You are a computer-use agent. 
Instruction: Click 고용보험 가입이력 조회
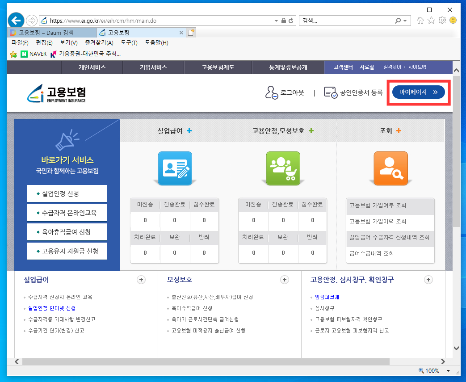pyautogui.click(x=390, y=222)
